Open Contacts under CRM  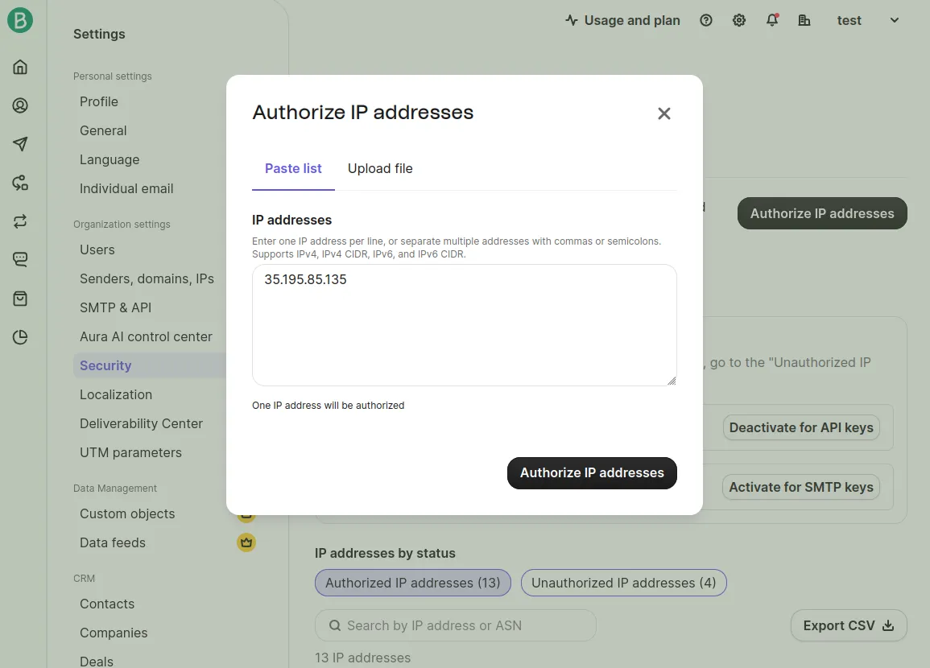(x=107, y=604)
